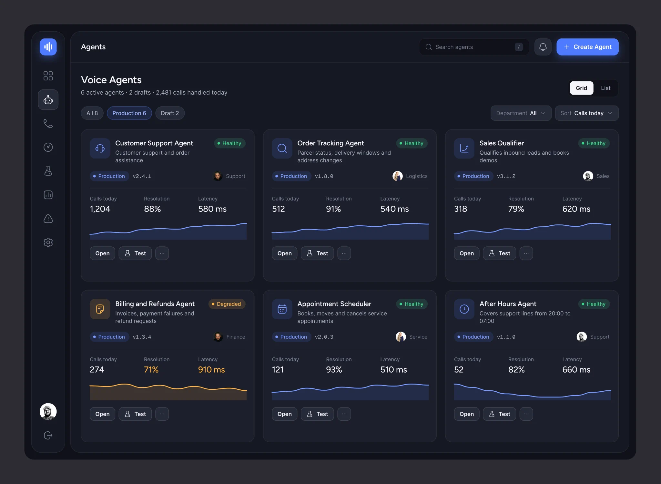Screen dimensions: 661x484
Task: Click the After Hours Agent clock icon
Action: coord(464,309)
